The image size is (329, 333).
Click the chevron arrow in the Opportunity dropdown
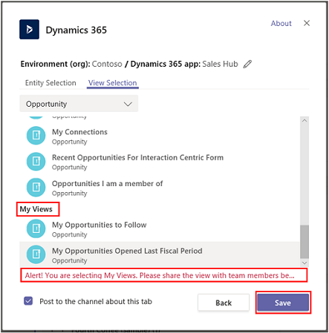[128, 104]
